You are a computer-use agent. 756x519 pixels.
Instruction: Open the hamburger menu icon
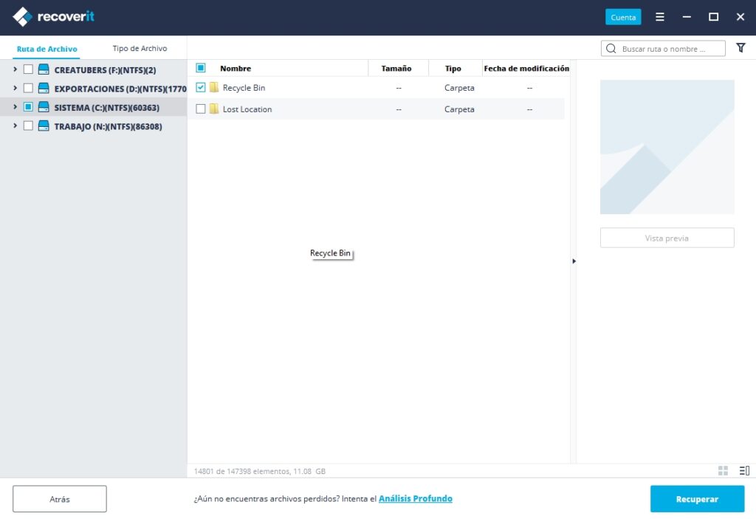click(660, 17)
